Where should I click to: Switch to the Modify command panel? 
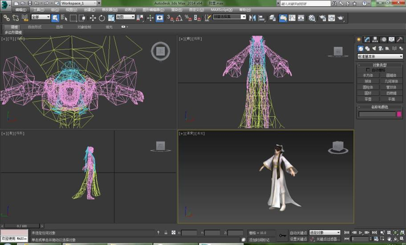367,39
